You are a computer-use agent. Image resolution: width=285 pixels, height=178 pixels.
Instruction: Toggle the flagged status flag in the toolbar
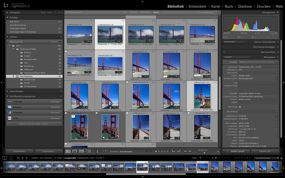[147, 151]
